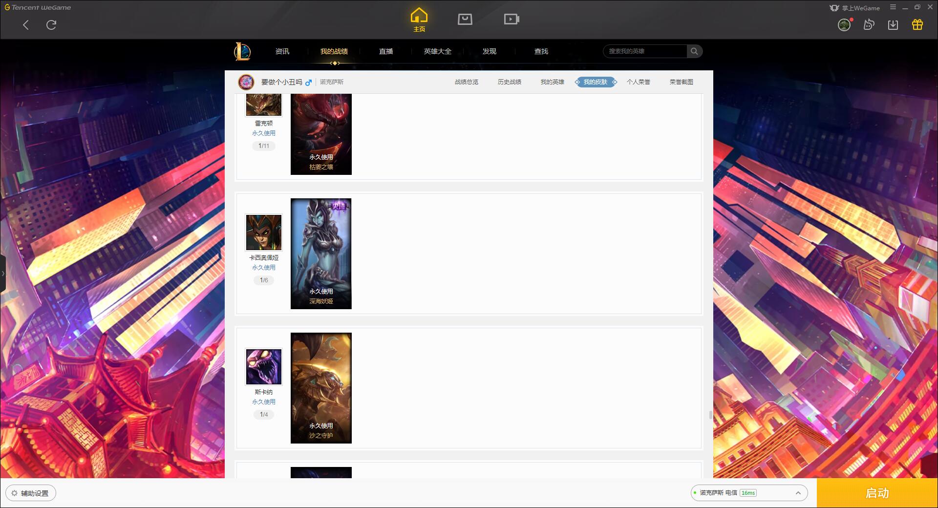The image size is (938, 508).
Task: Switch to 我的英雄 tab
Action: (x=553, y=82)
